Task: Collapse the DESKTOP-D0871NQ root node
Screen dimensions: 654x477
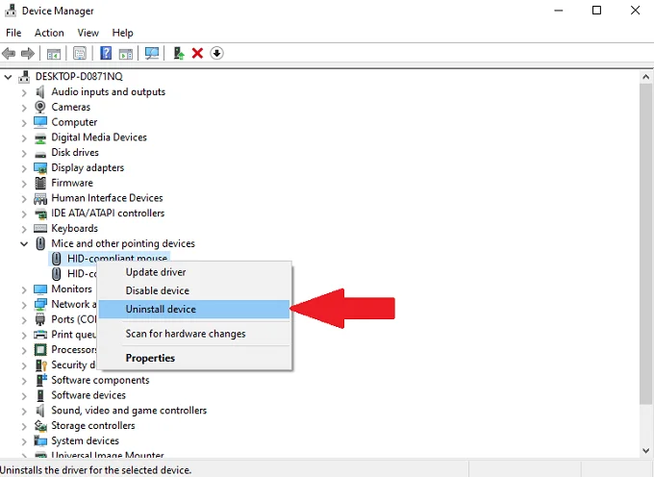Action: tap(8, 77)
